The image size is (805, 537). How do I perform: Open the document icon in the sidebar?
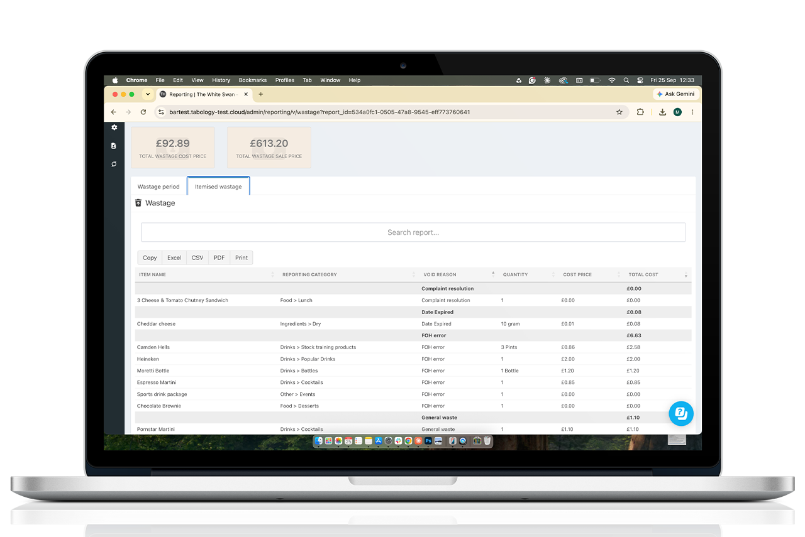[x=114, y=146]
